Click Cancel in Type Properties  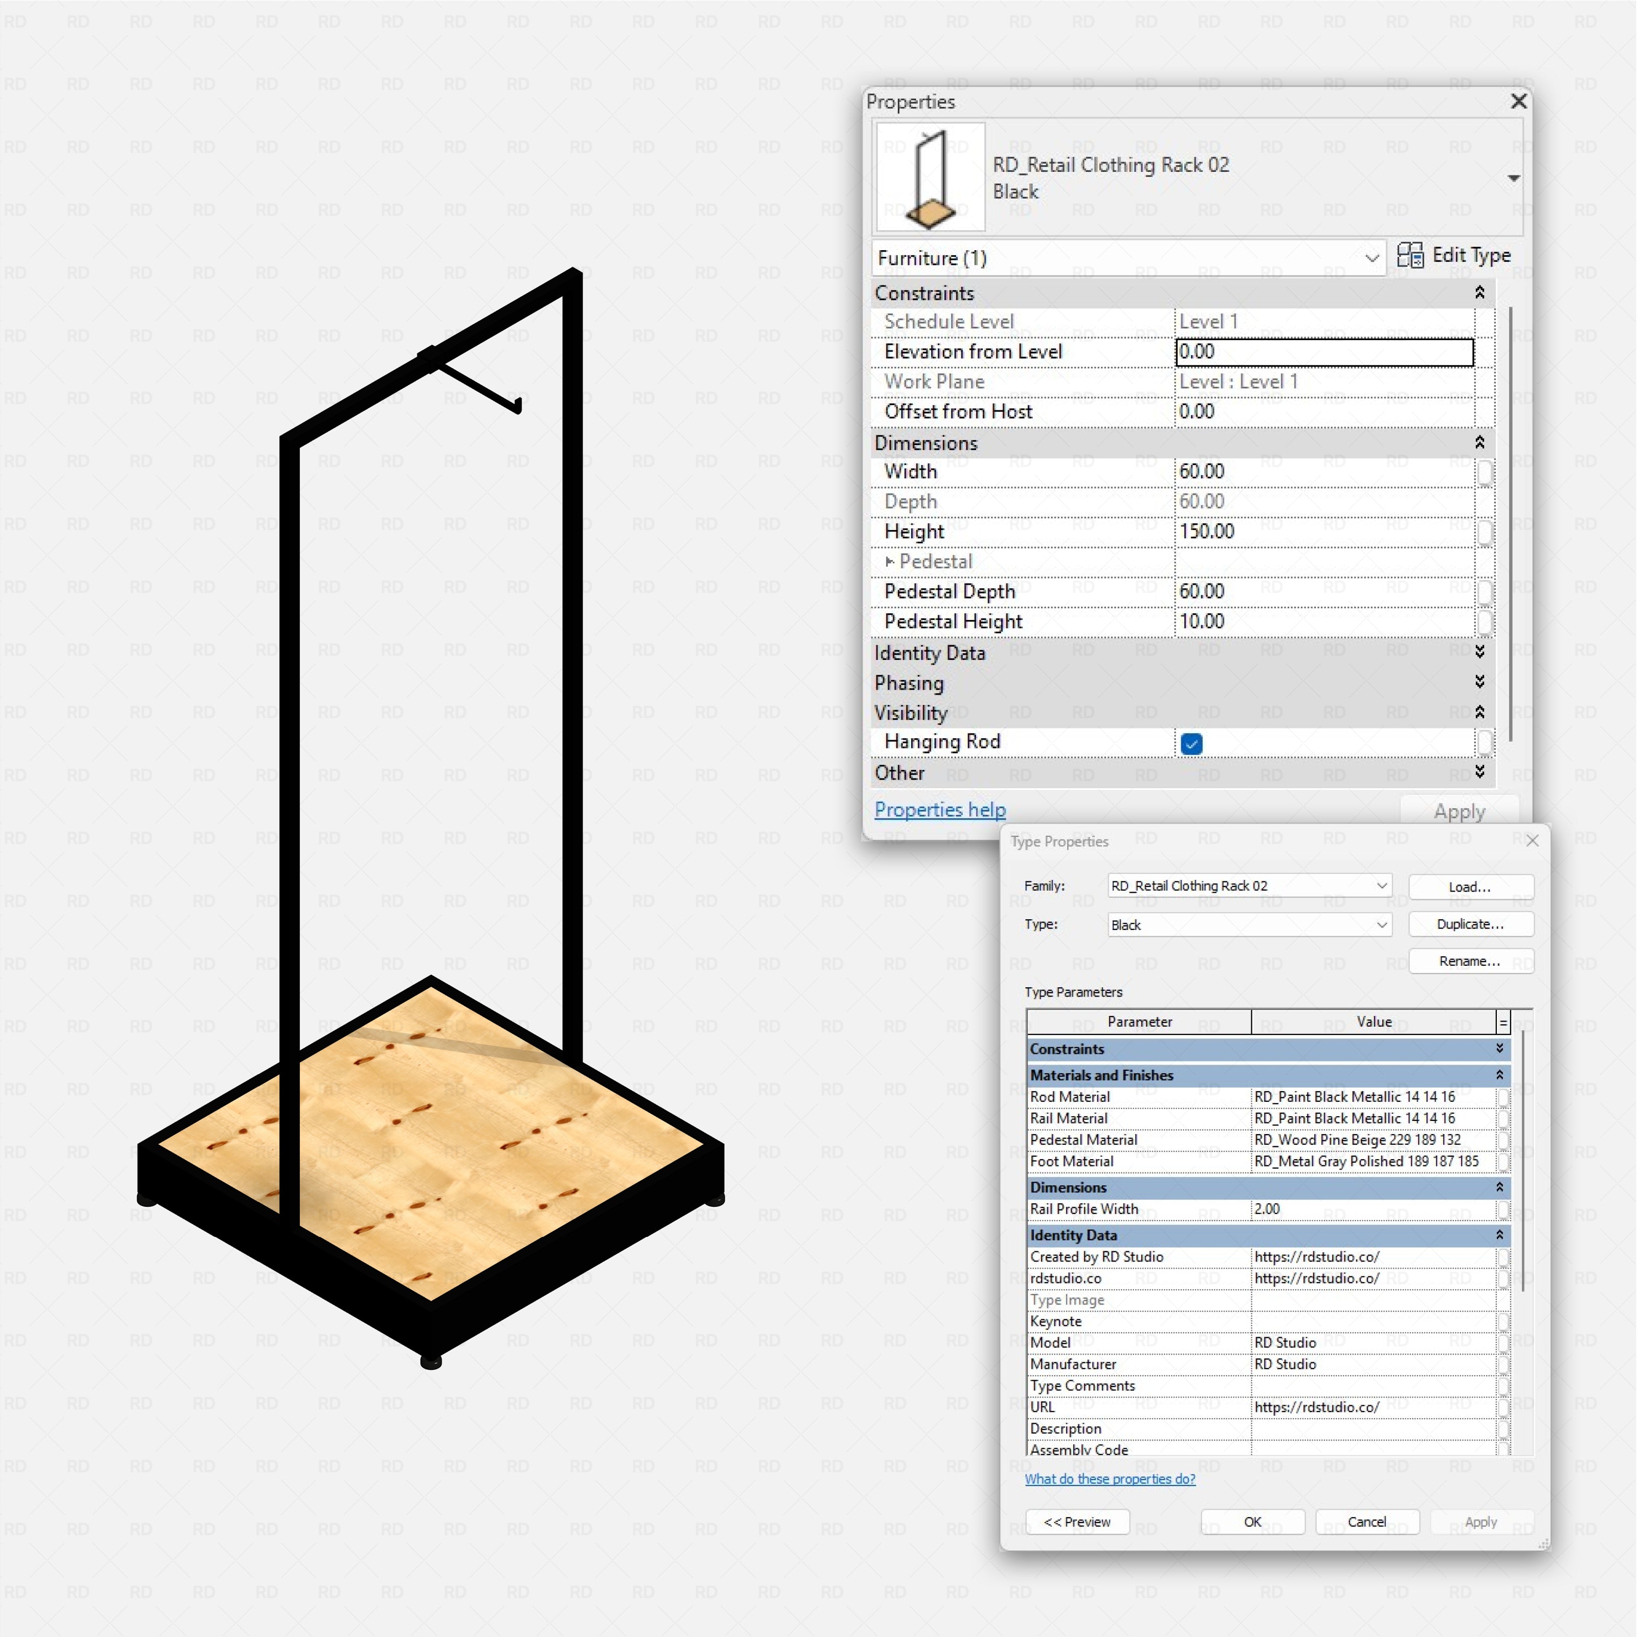point(1367,1522)
